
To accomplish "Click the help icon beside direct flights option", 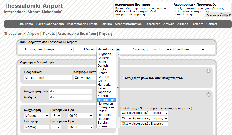I will 208,71.
